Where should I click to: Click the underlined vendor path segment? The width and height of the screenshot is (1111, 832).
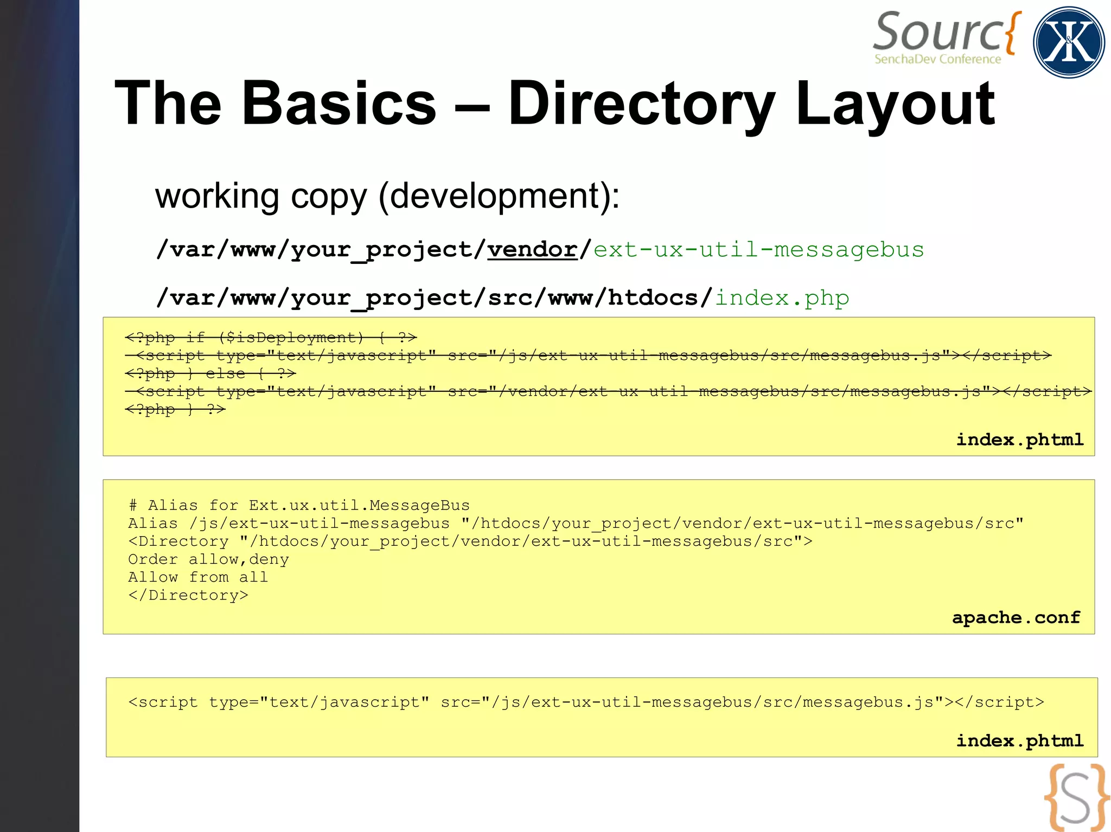[x=532, y=249]
